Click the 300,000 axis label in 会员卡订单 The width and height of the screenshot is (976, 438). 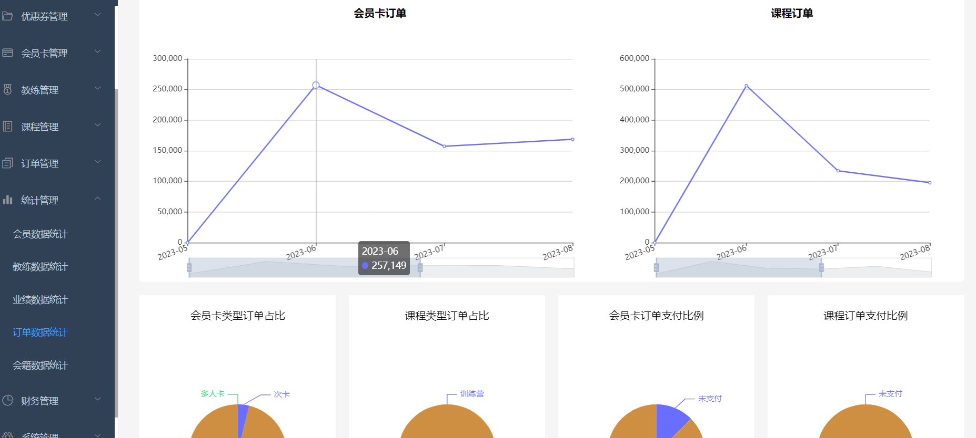click(x=167, y=58)
